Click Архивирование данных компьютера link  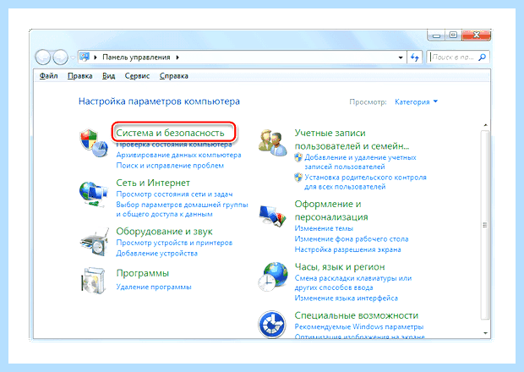(x=178, y=155)
